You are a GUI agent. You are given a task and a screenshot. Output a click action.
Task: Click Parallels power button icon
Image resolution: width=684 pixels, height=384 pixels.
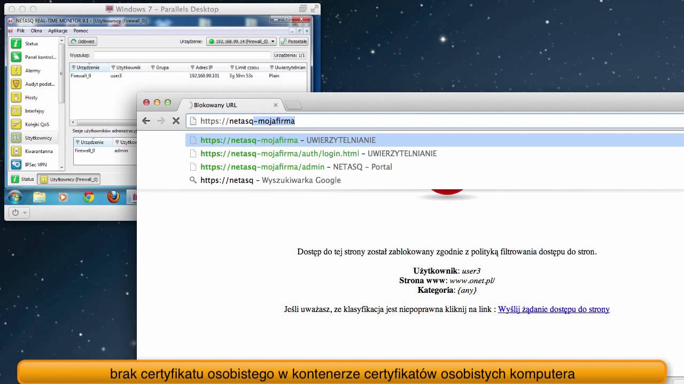(x=15, y=212)
